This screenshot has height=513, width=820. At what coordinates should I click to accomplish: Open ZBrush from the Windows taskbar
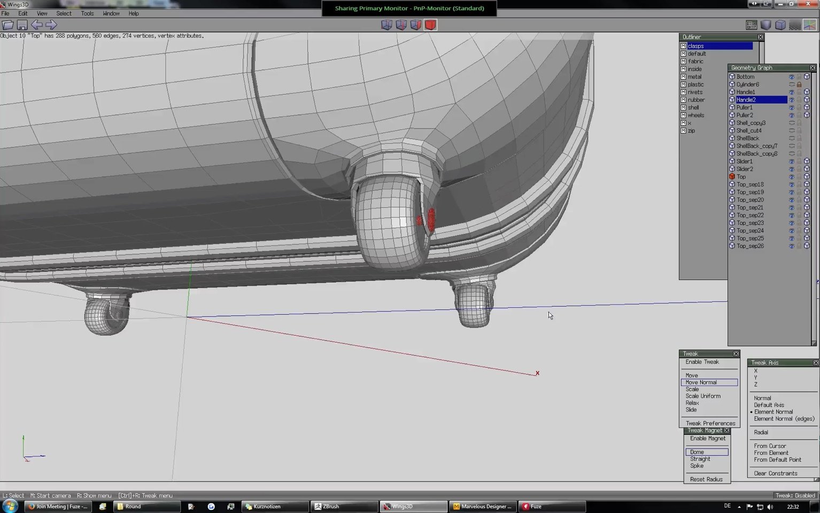pyautogui.click(x=344, y=507)
